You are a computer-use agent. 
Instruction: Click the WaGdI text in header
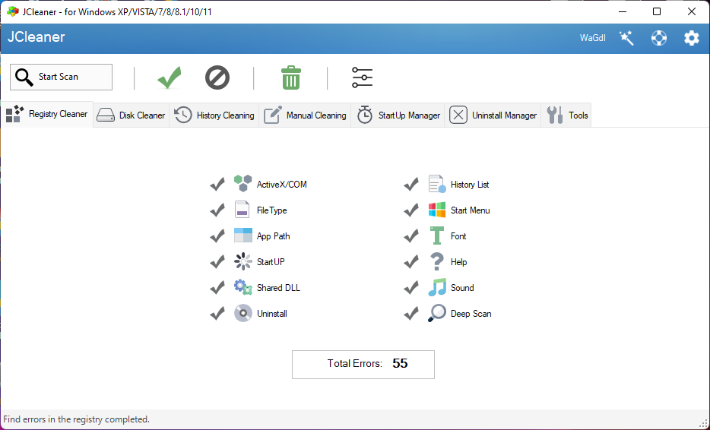click(x=593, y=38)
